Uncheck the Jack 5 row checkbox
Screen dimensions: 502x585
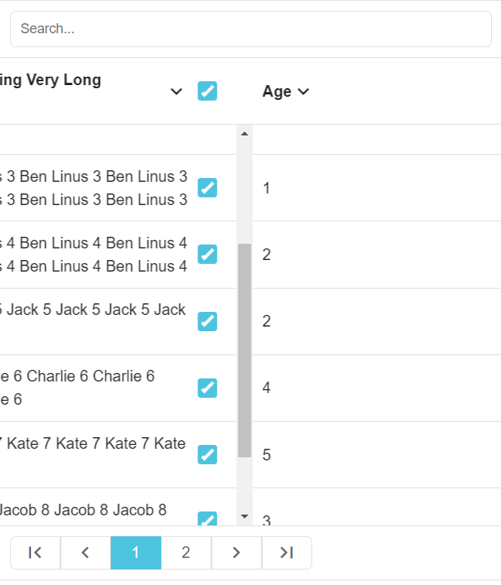[x=208, y=321]
